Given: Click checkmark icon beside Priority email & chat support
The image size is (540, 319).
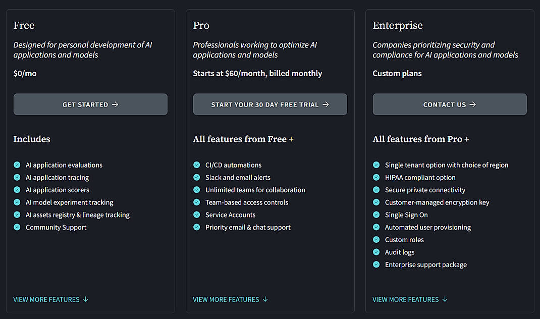Looking at the screenshot, I should coord(197,227).
